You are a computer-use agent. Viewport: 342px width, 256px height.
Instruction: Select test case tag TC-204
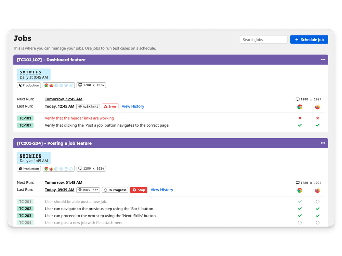point(25,223)
